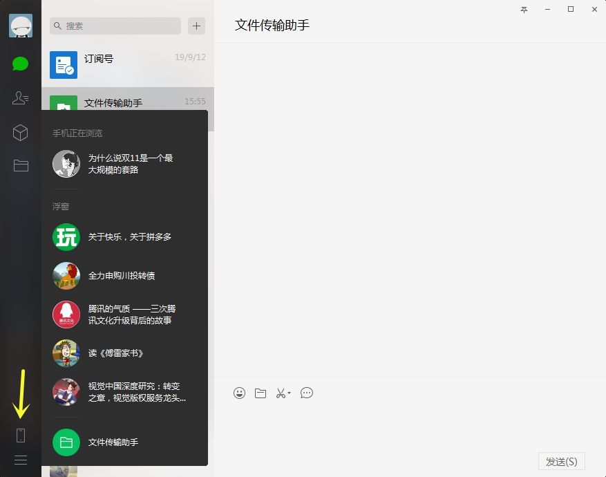The height and width of the screenshot is (477, 606).
Task: Switch to the green Chats icon
Action: pos(21,64)
